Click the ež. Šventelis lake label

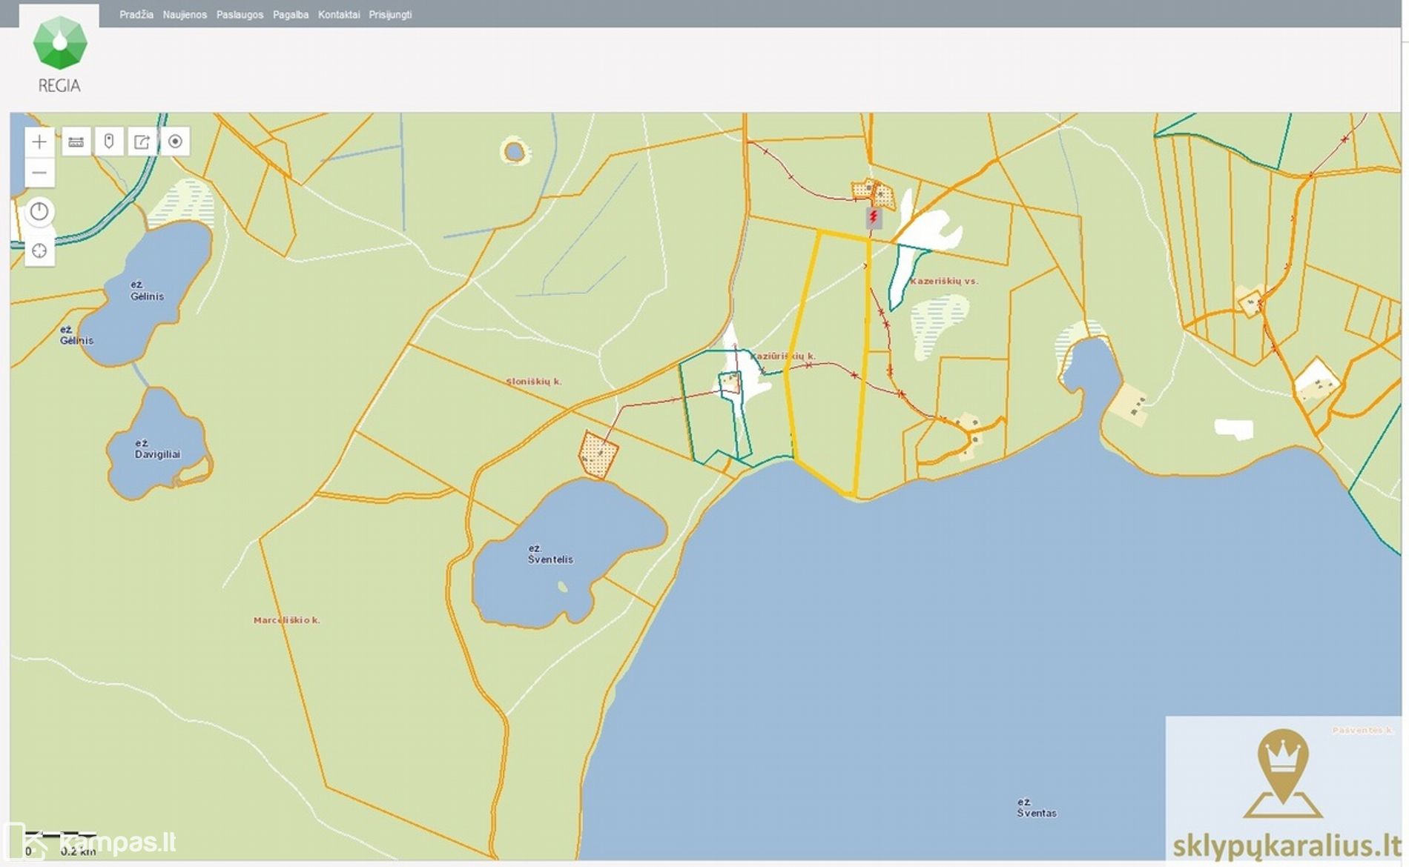pos(550,554)
